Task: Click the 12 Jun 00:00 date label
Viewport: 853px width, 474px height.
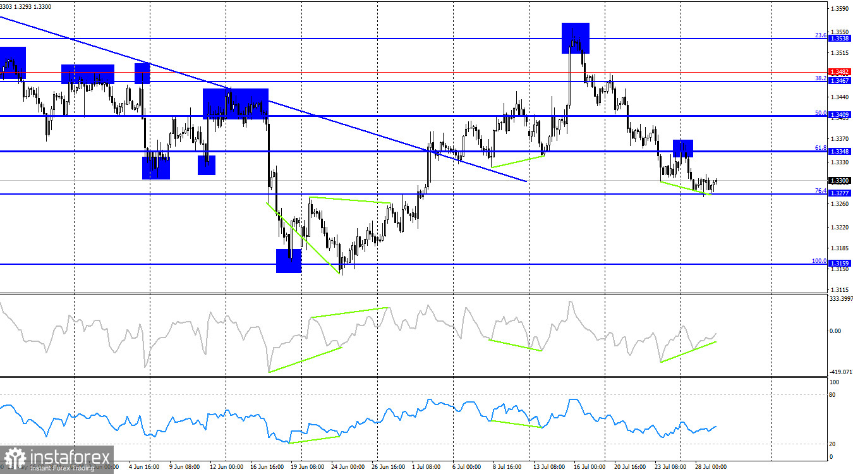Action: tap(226, 467)
